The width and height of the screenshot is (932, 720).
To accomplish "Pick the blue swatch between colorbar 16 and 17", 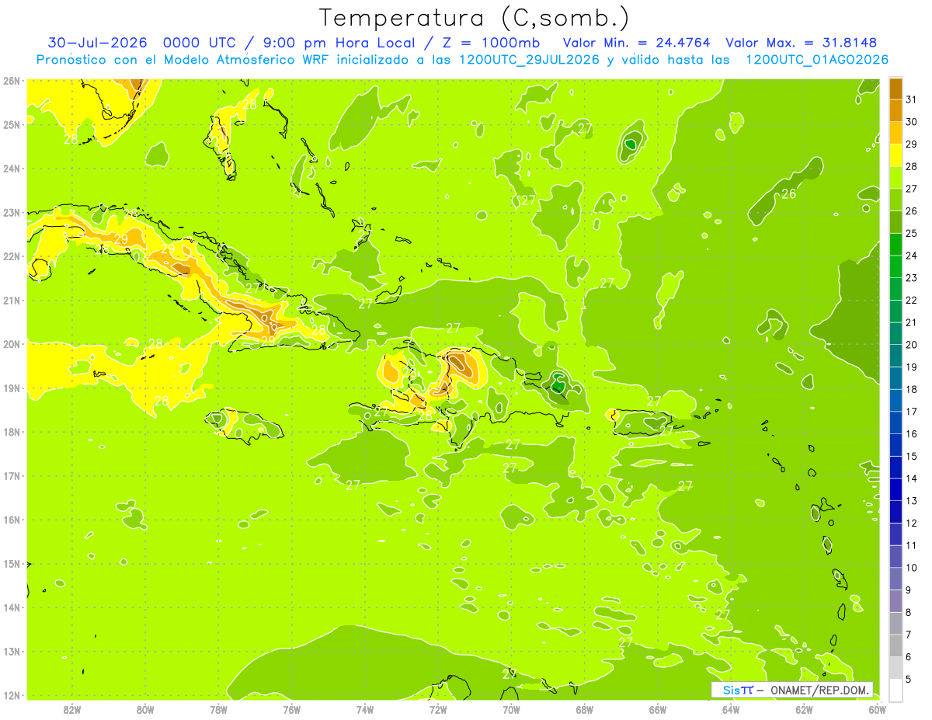I will coord(895,423).
